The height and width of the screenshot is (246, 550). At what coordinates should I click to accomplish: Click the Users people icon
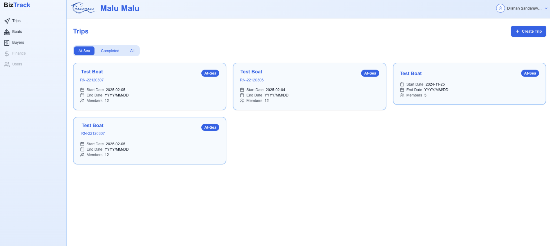coord(7,64)
